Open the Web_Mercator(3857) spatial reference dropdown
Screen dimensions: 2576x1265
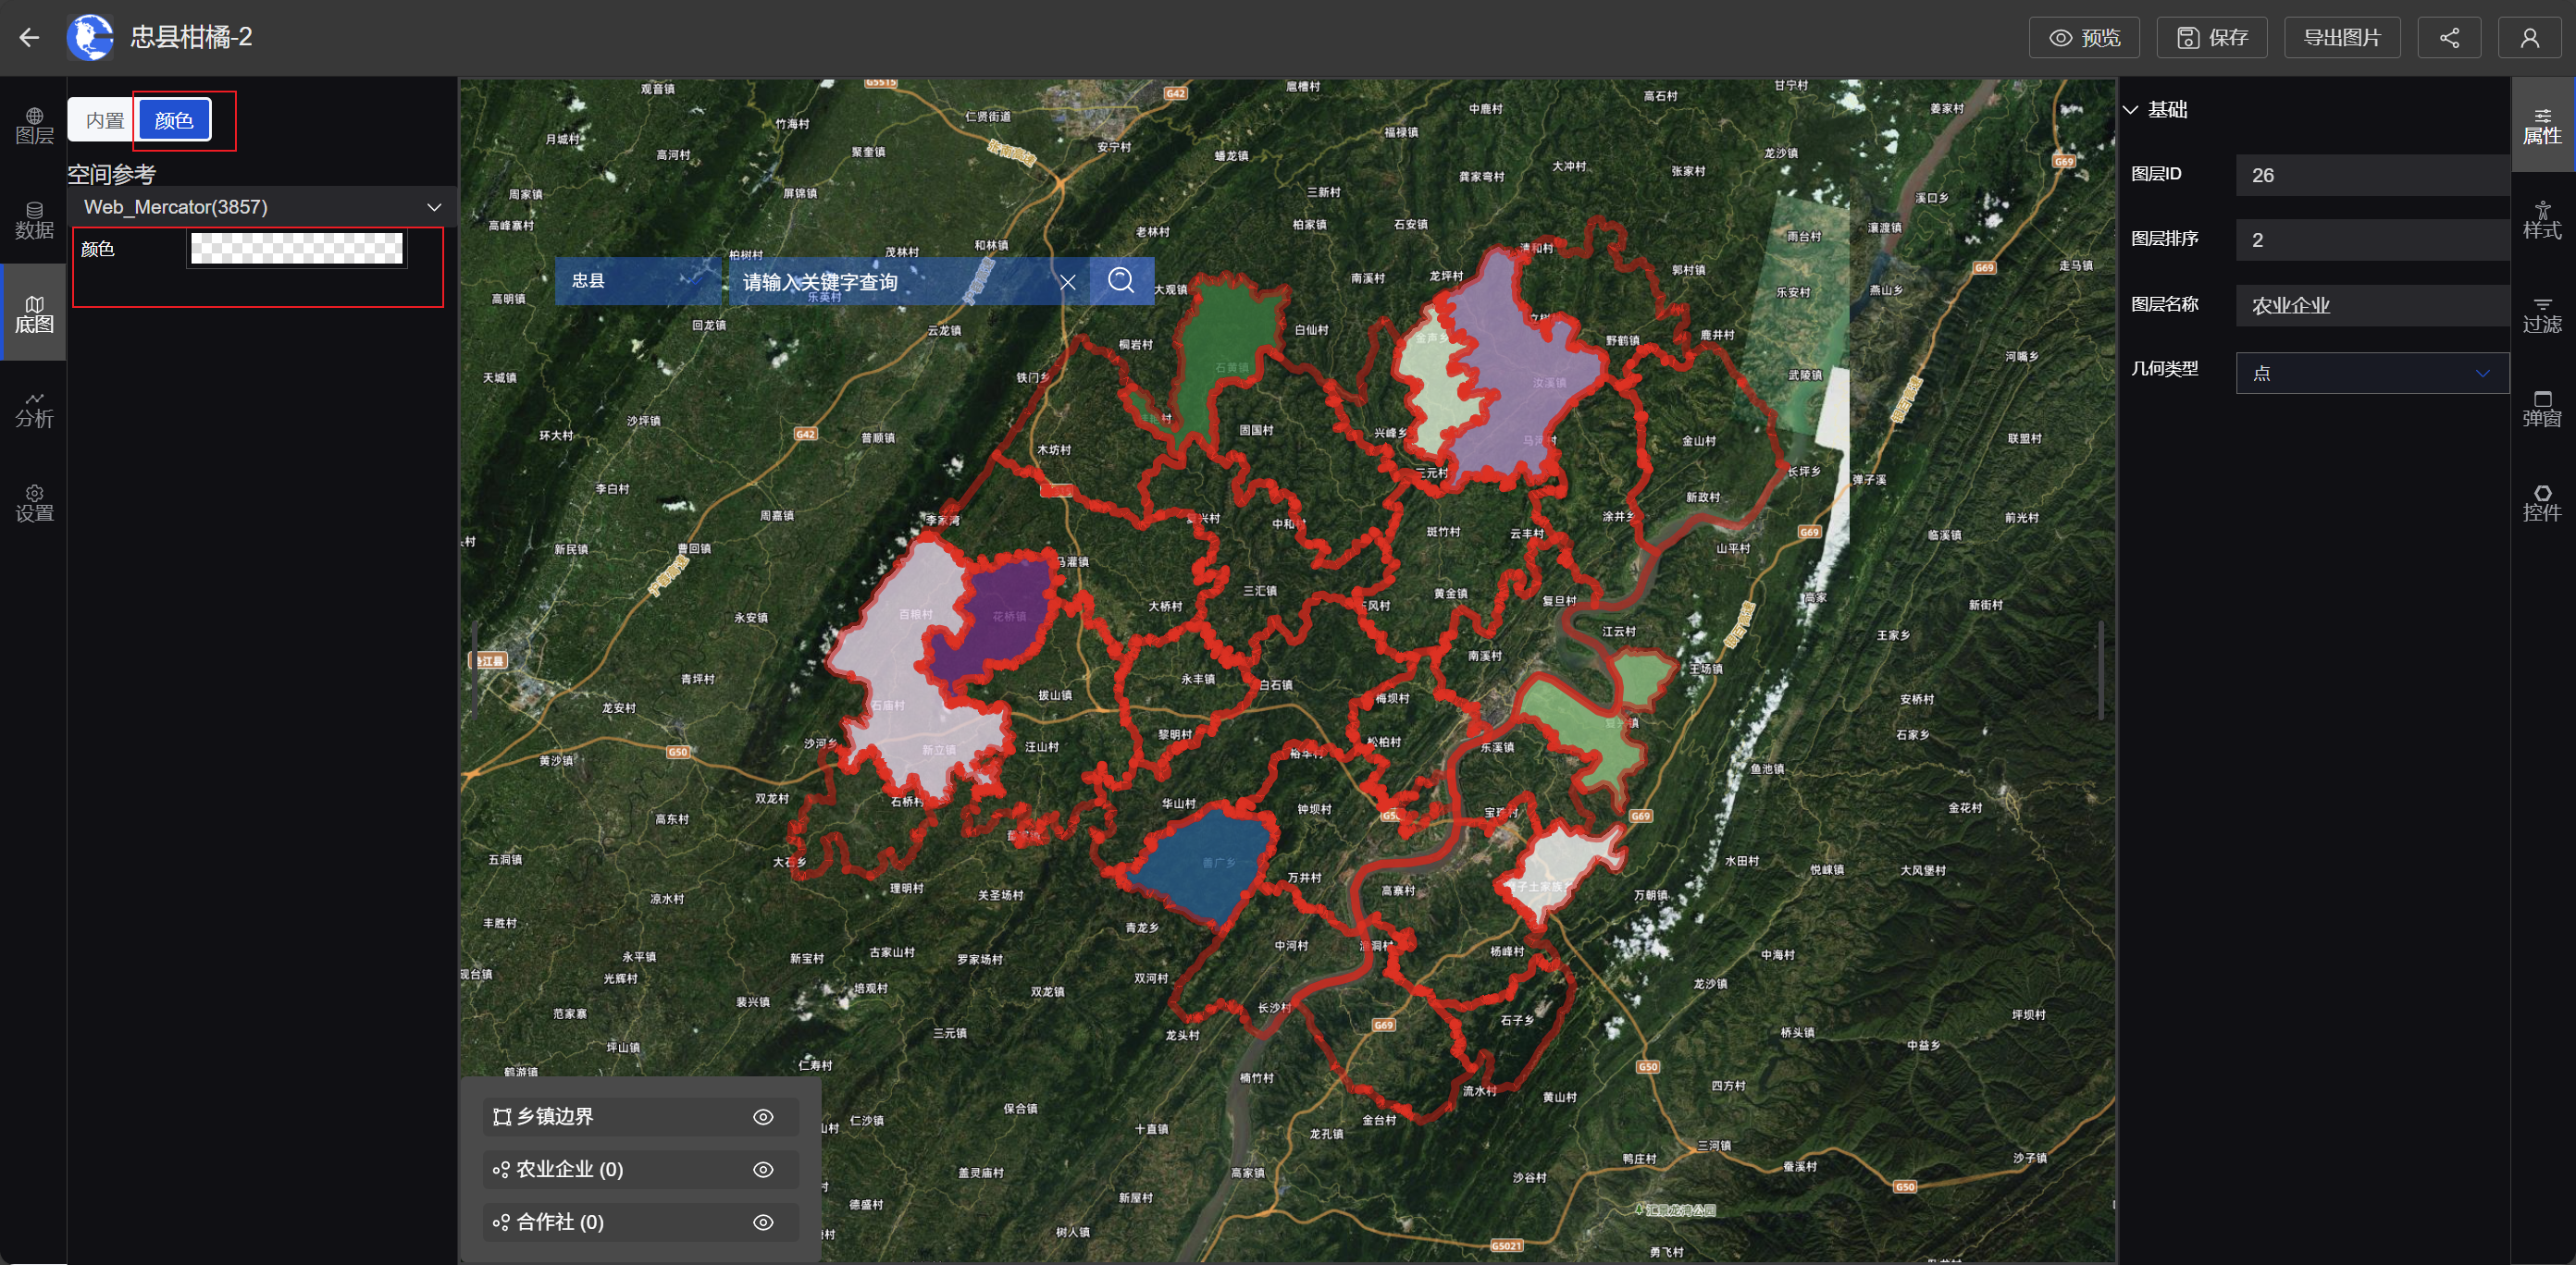coord(260,207)
